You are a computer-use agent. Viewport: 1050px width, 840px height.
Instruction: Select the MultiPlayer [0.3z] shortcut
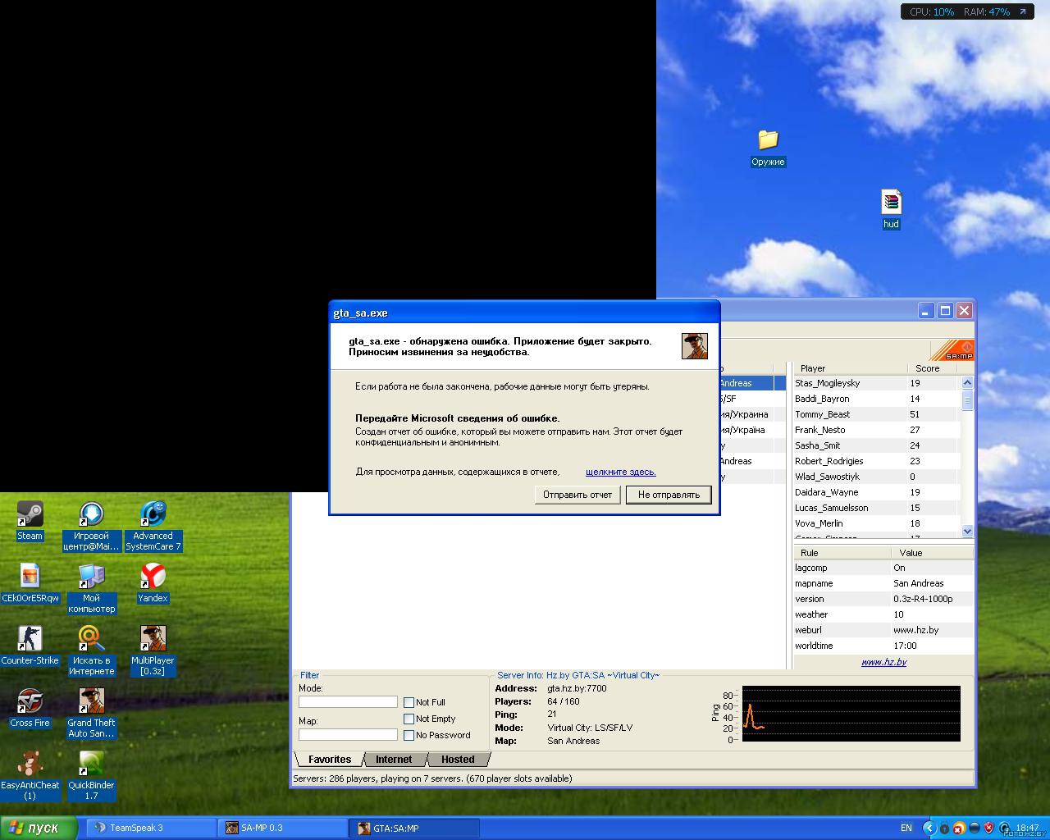(153, 651)
